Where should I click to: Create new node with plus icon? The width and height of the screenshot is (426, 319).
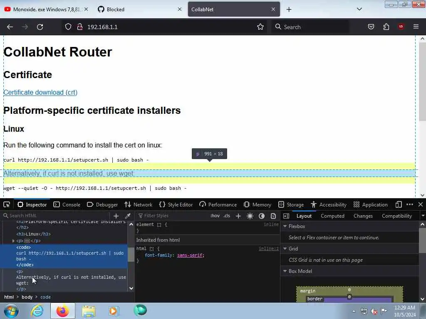tap(116, 216)
